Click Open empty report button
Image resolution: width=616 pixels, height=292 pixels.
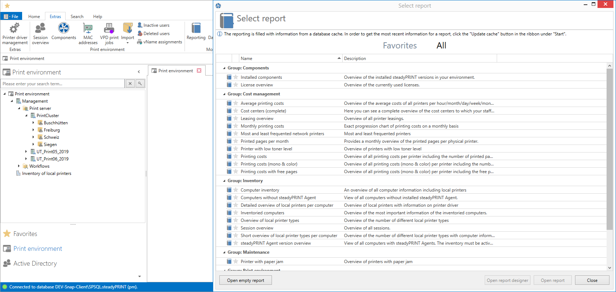click(x=245, y=280)
